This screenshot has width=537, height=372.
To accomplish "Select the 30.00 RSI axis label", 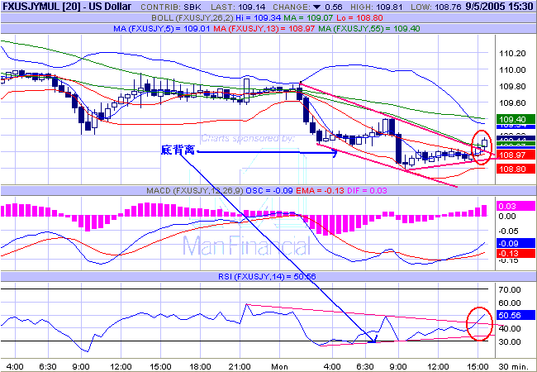I will 510,342.
